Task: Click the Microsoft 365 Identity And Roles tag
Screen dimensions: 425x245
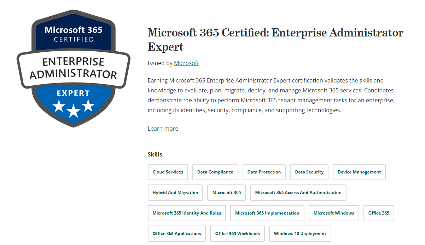Action: 187,213
